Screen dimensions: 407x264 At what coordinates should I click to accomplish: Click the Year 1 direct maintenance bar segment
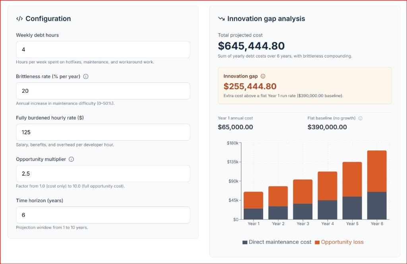(253, 214)
